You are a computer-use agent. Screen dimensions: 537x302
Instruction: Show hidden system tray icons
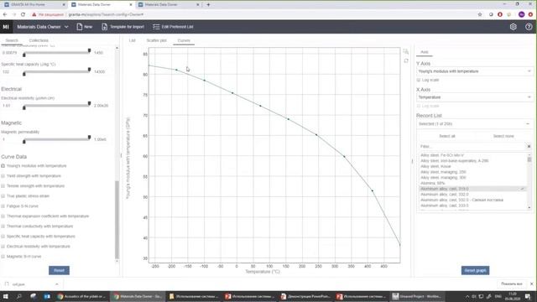467,296
